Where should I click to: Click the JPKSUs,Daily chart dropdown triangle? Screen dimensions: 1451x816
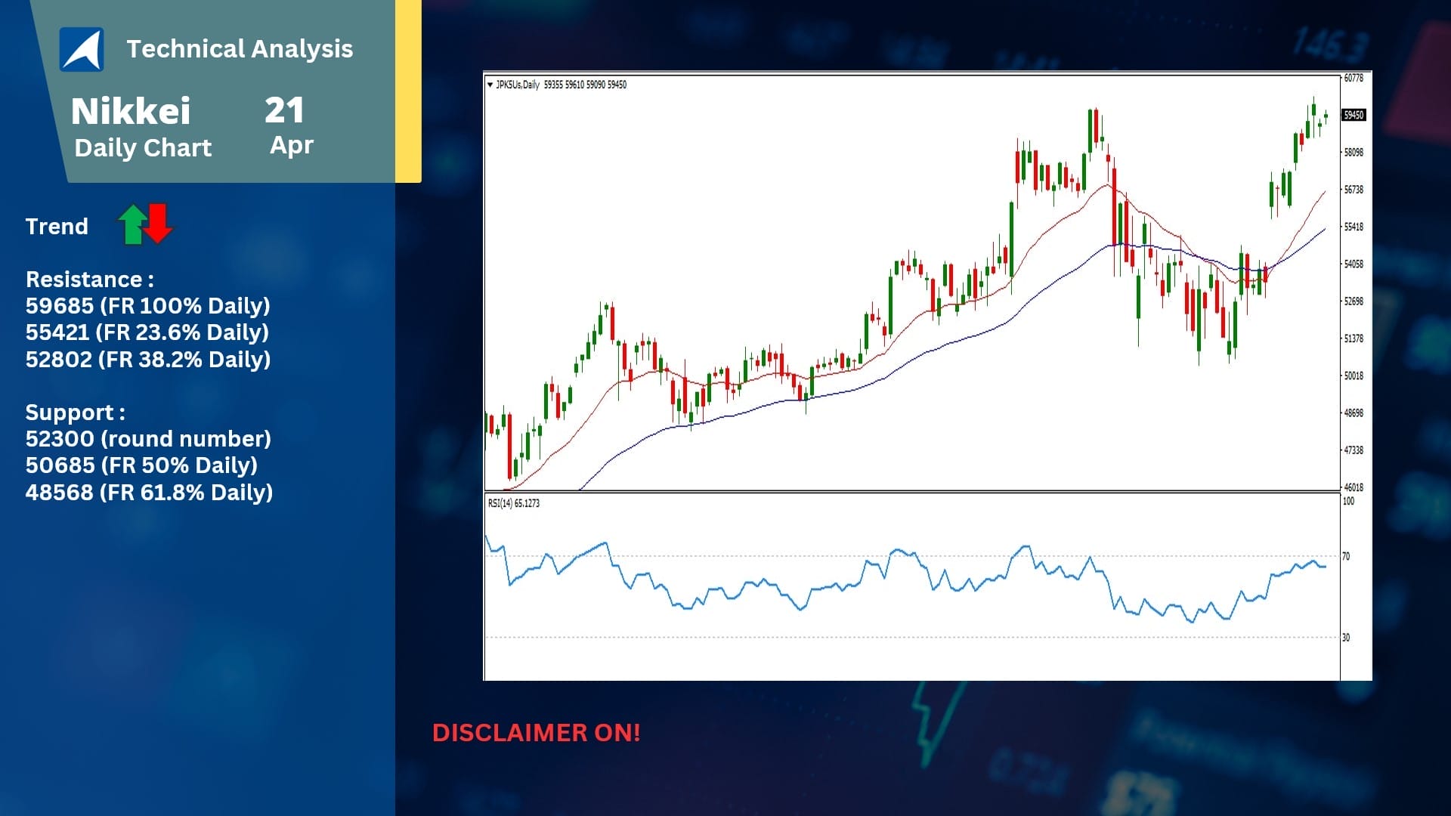click(490, 85)
